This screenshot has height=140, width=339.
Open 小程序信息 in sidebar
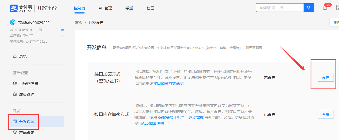(28, 84)
